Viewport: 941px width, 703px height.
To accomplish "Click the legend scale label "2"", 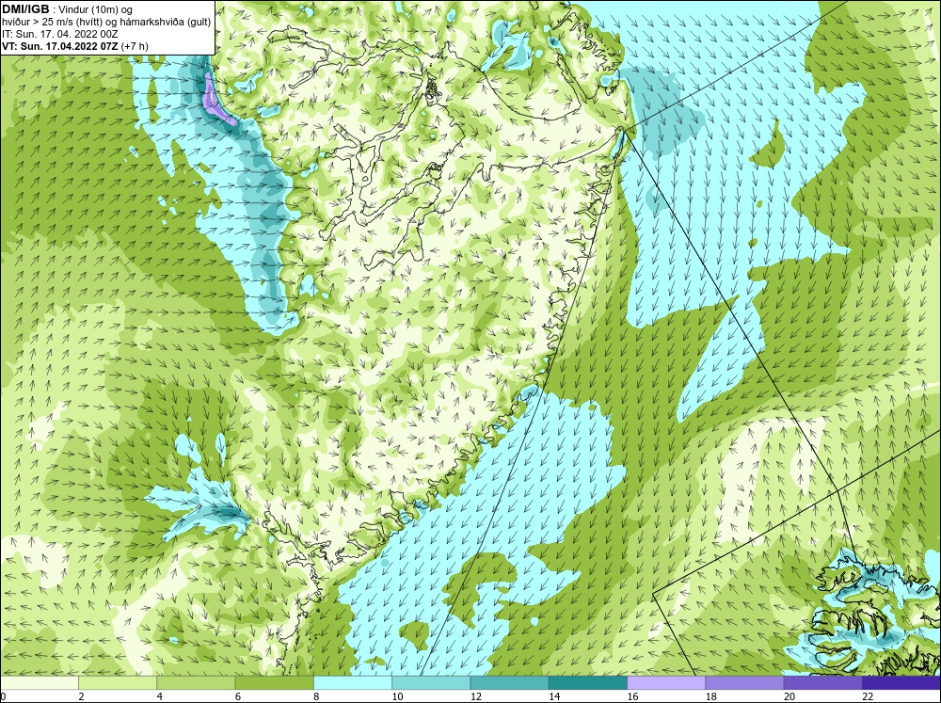I will coord(81,696).
